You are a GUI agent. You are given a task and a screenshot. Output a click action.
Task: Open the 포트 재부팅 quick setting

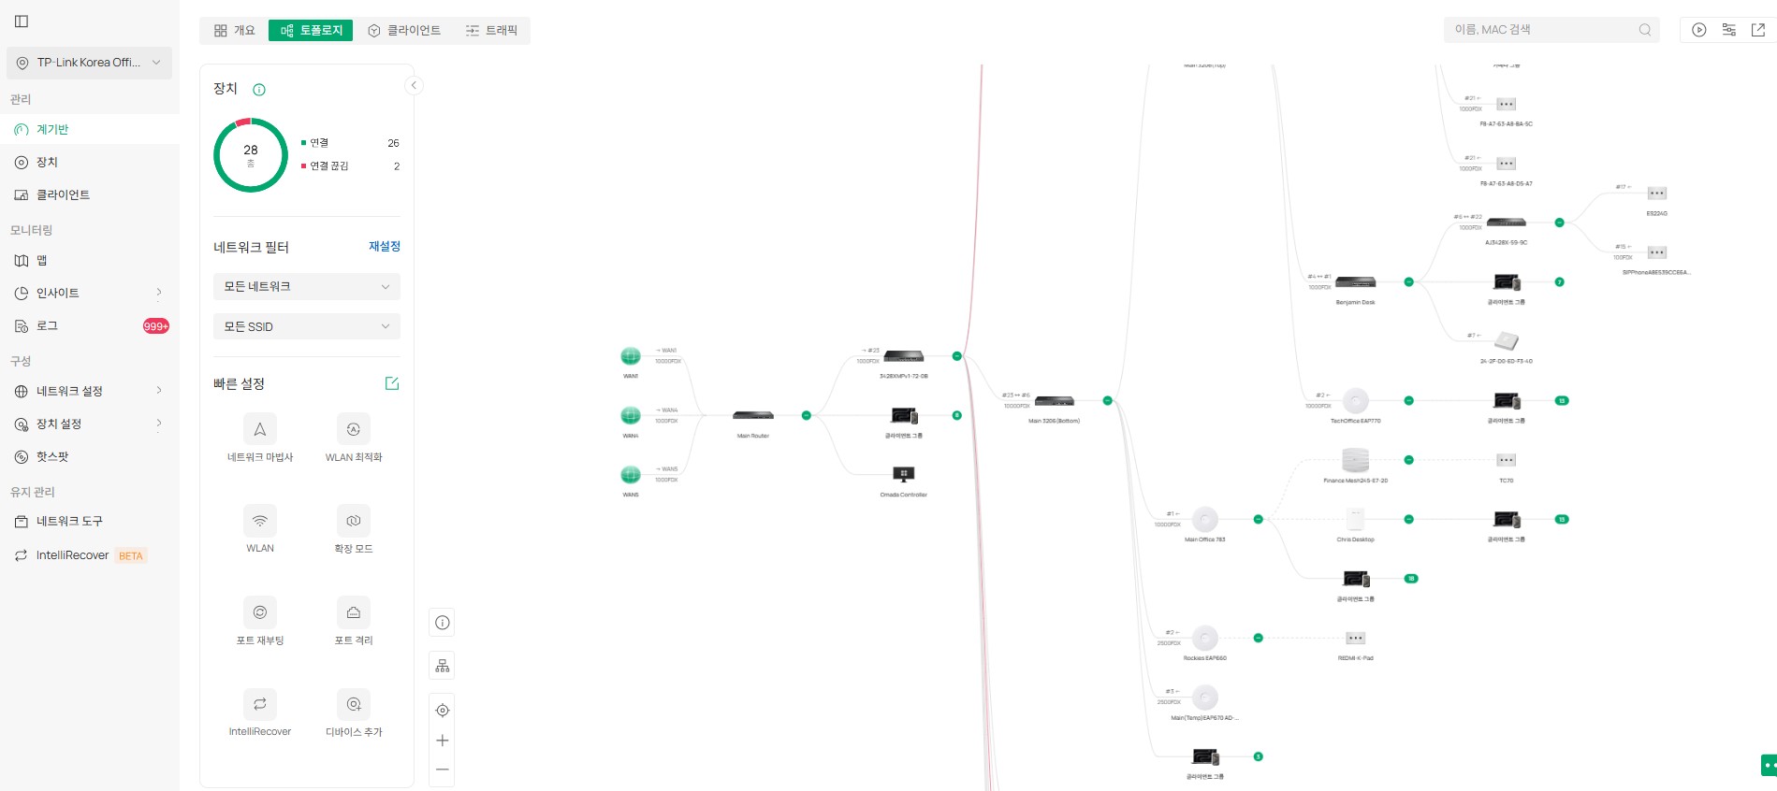click(260, 612)
